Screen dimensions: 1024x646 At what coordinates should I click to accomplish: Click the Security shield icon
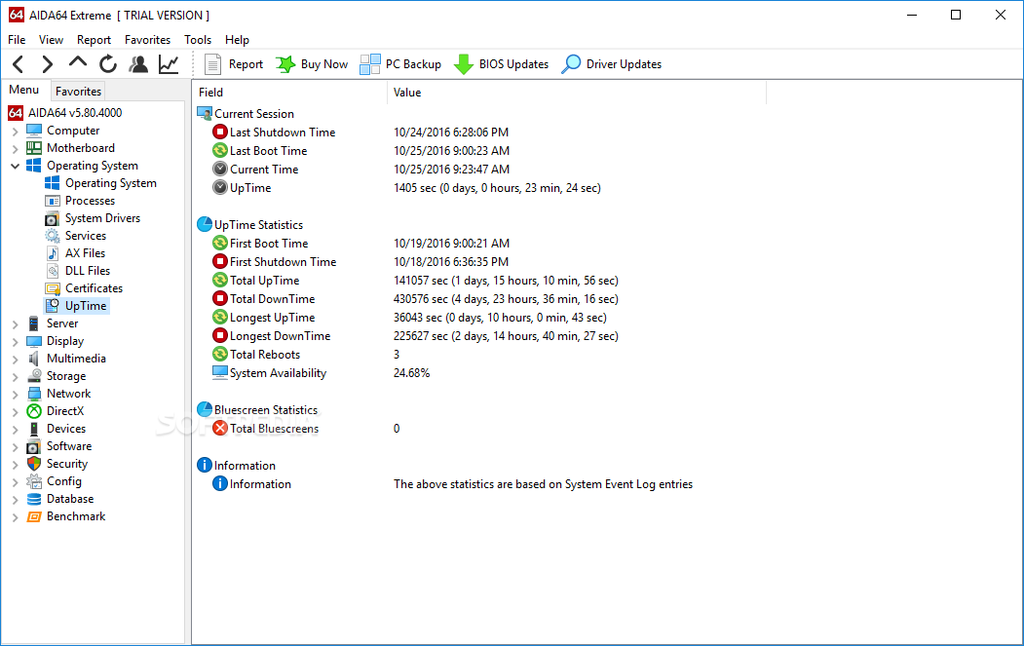[34, 464]
